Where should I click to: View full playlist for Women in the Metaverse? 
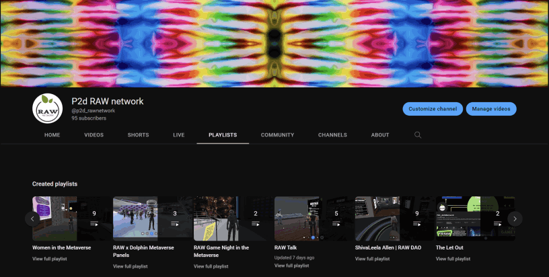(x=50, y=259)
